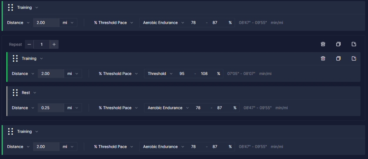This screenshot has width=368, height=159.
Task: Decrease the repeat count with the minus button
Action: pyautogui.click(x=29, y=44)
